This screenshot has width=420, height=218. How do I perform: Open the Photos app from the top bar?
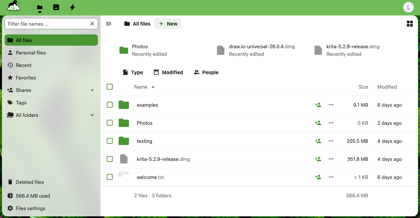[x=56, y=7]
